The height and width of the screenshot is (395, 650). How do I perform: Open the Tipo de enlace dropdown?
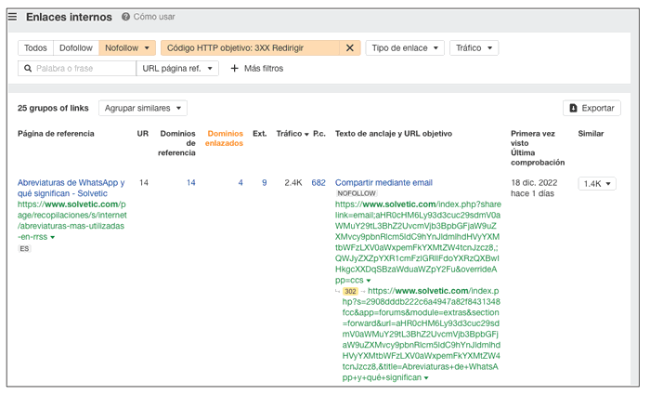tap(405, 47)
